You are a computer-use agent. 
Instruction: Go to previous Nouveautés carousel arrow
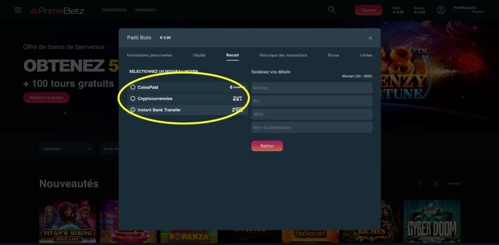[x=419, y=184]
